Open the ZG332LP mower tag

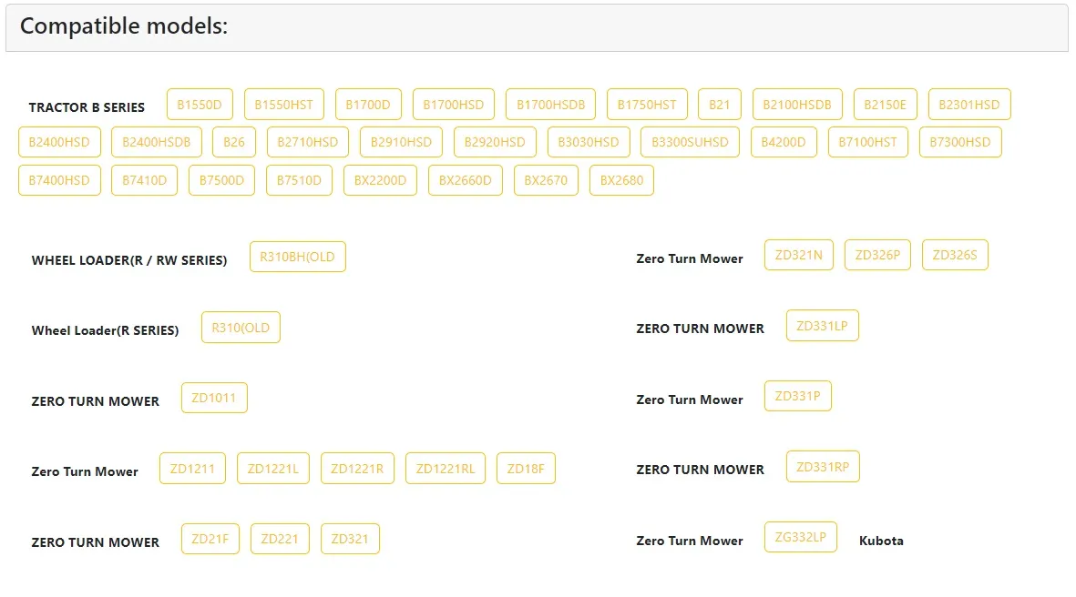click(x=800, y=537)
